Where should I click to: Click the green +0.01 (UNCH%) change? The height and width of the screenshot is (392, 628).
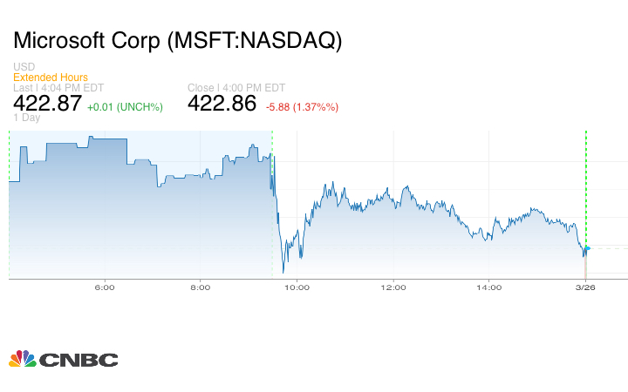point(125,106)
